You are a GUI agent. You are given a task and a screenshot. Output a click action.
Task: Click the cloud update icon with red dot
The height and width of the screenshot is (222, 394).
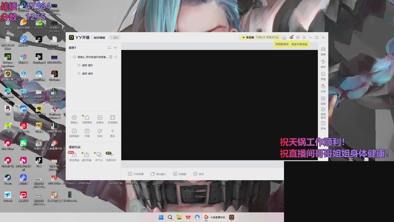click(x=291, y=37)
